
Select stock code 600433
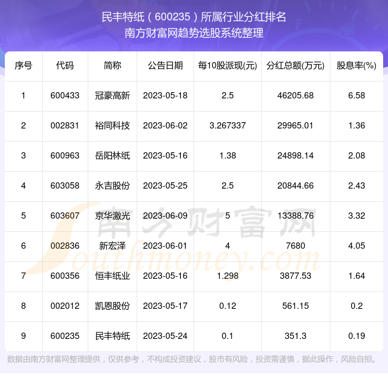[x=65, y=96]
